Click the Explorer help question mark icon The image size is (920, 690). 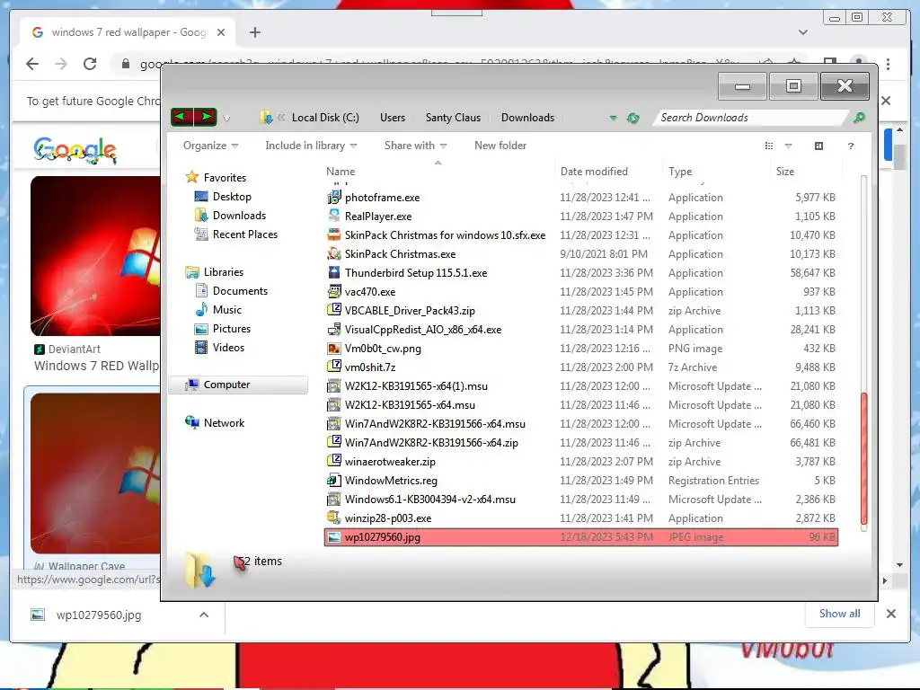(851, 146)
